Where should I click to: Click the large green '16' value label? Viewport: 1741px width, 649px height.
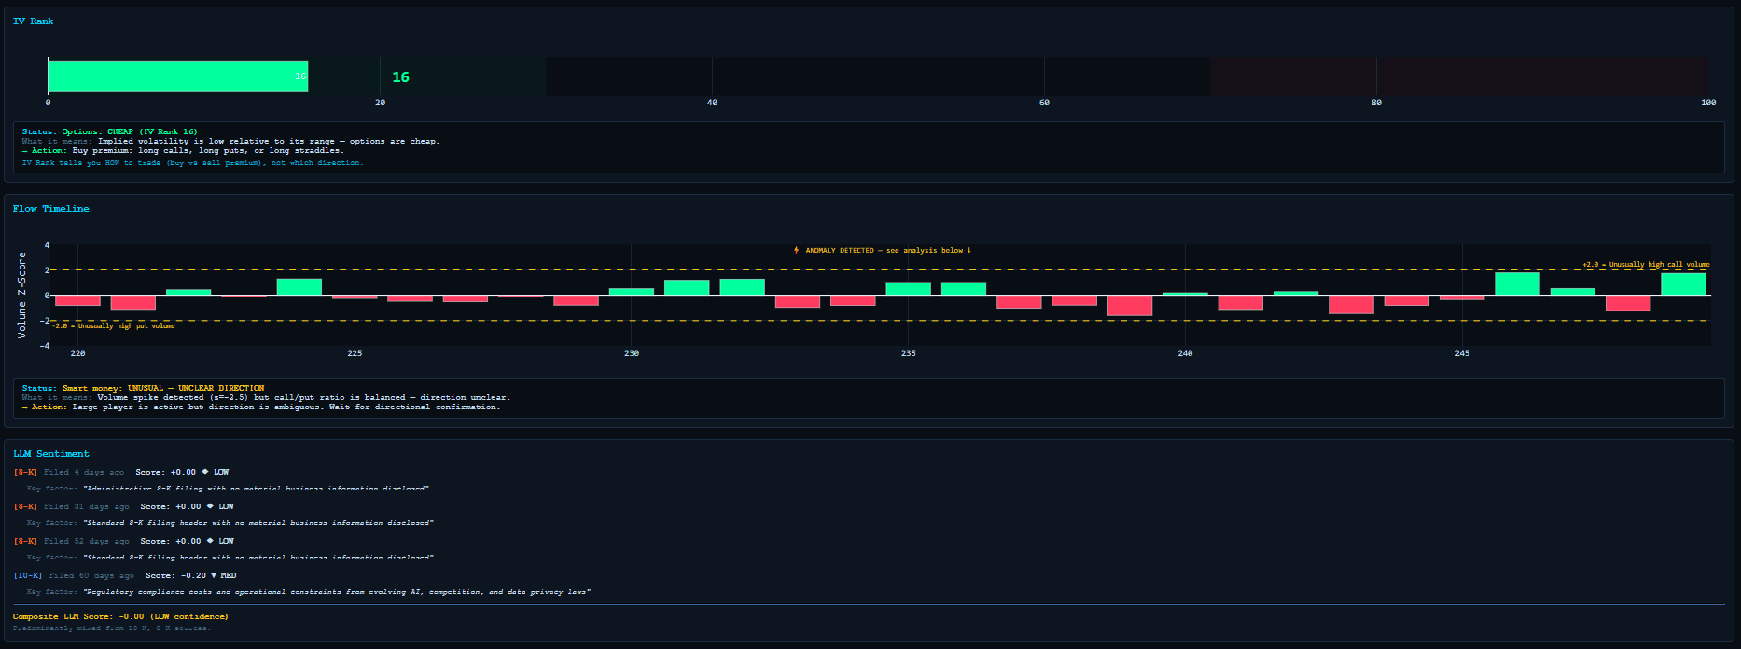pyautogui.click(x=400, y=77)
